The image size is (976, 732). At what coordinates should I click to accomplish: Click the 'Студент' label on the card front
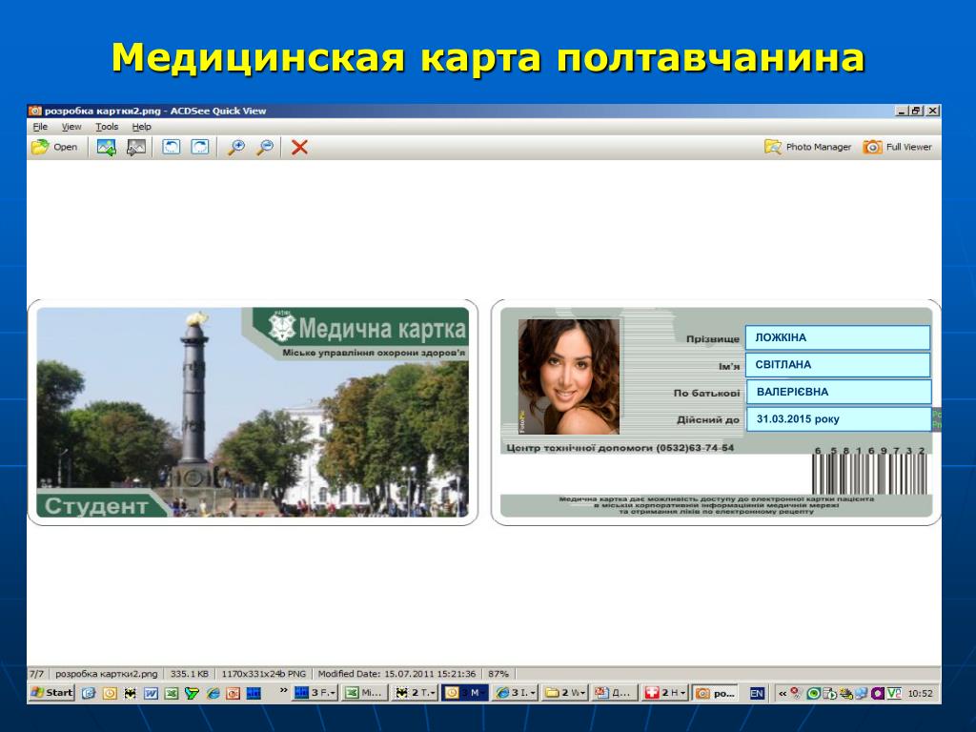[x=96, y=506]
